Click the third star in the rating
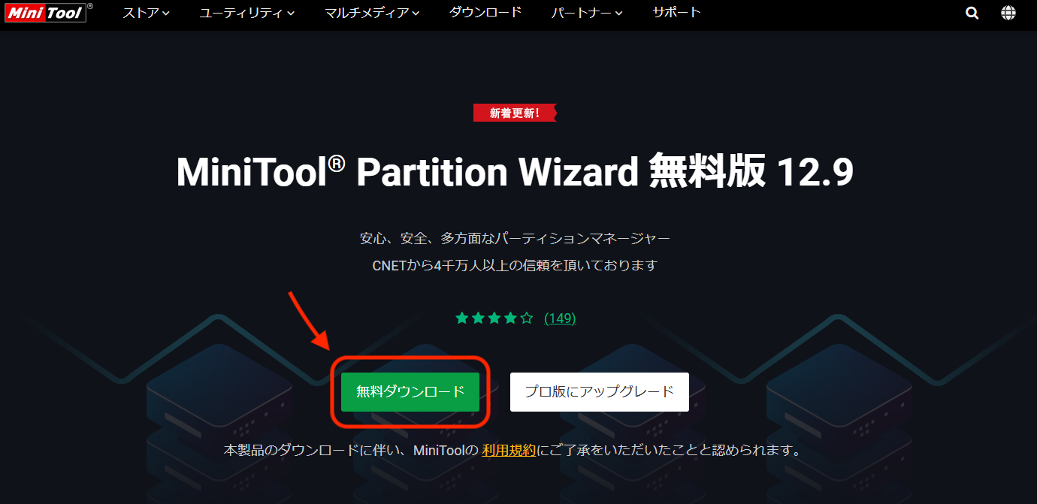 point(494,317)
